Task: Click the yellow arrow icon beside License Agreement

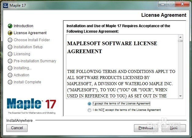Action: coord(10,33)
